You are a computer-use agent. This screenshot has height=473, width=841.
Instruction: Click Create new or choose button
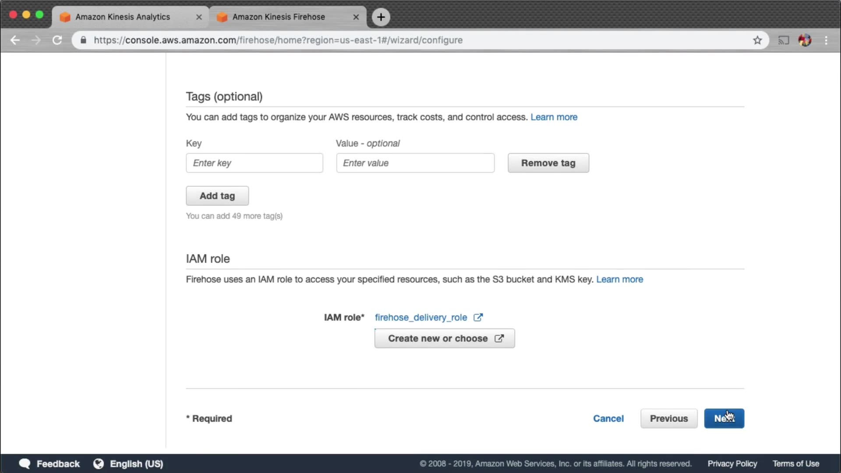coord(444,339)
